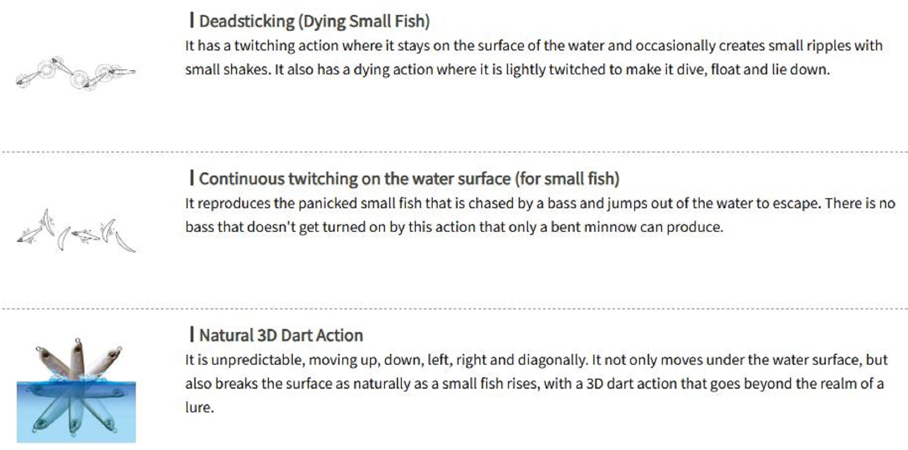Click the bar marker before Natural 3D Dart
The height and width of the screenshot is (450, 908).
(x=192, y=335)
